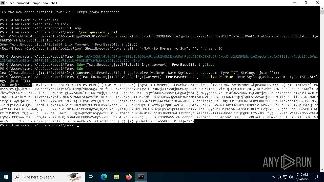
Task: Click the ShellExecute("powershell" line
Action: (x=111, y=49)
